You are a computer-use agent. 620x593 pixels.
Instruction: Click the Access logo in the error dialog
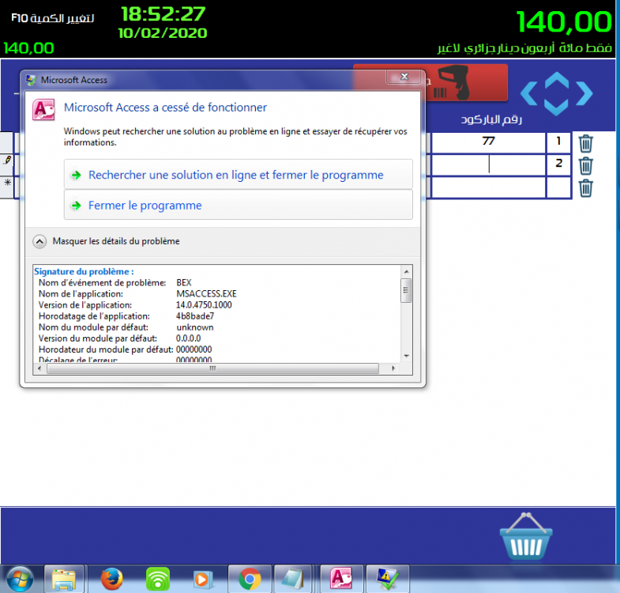(x=43, y=110)
